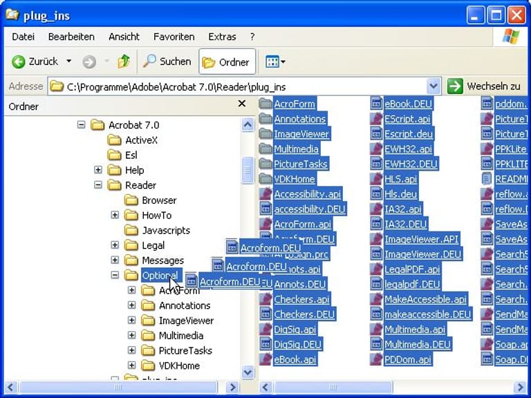Click the AcroForm.api plug-in icon
The image size is (531, 398).
pyautogui.click(x=265, y=224)
